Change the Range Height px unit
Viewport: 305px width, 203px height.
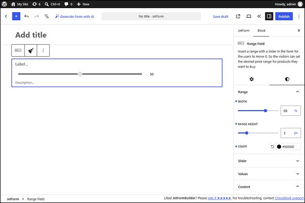(x=296, y=133)
